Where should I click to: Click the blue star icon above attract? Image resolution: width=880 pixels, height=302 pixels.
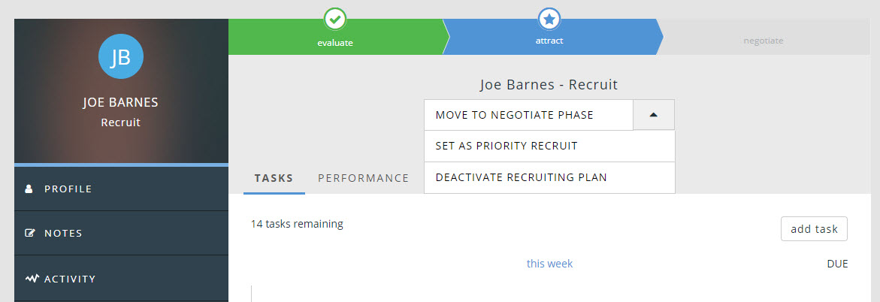tap(550, 20)
